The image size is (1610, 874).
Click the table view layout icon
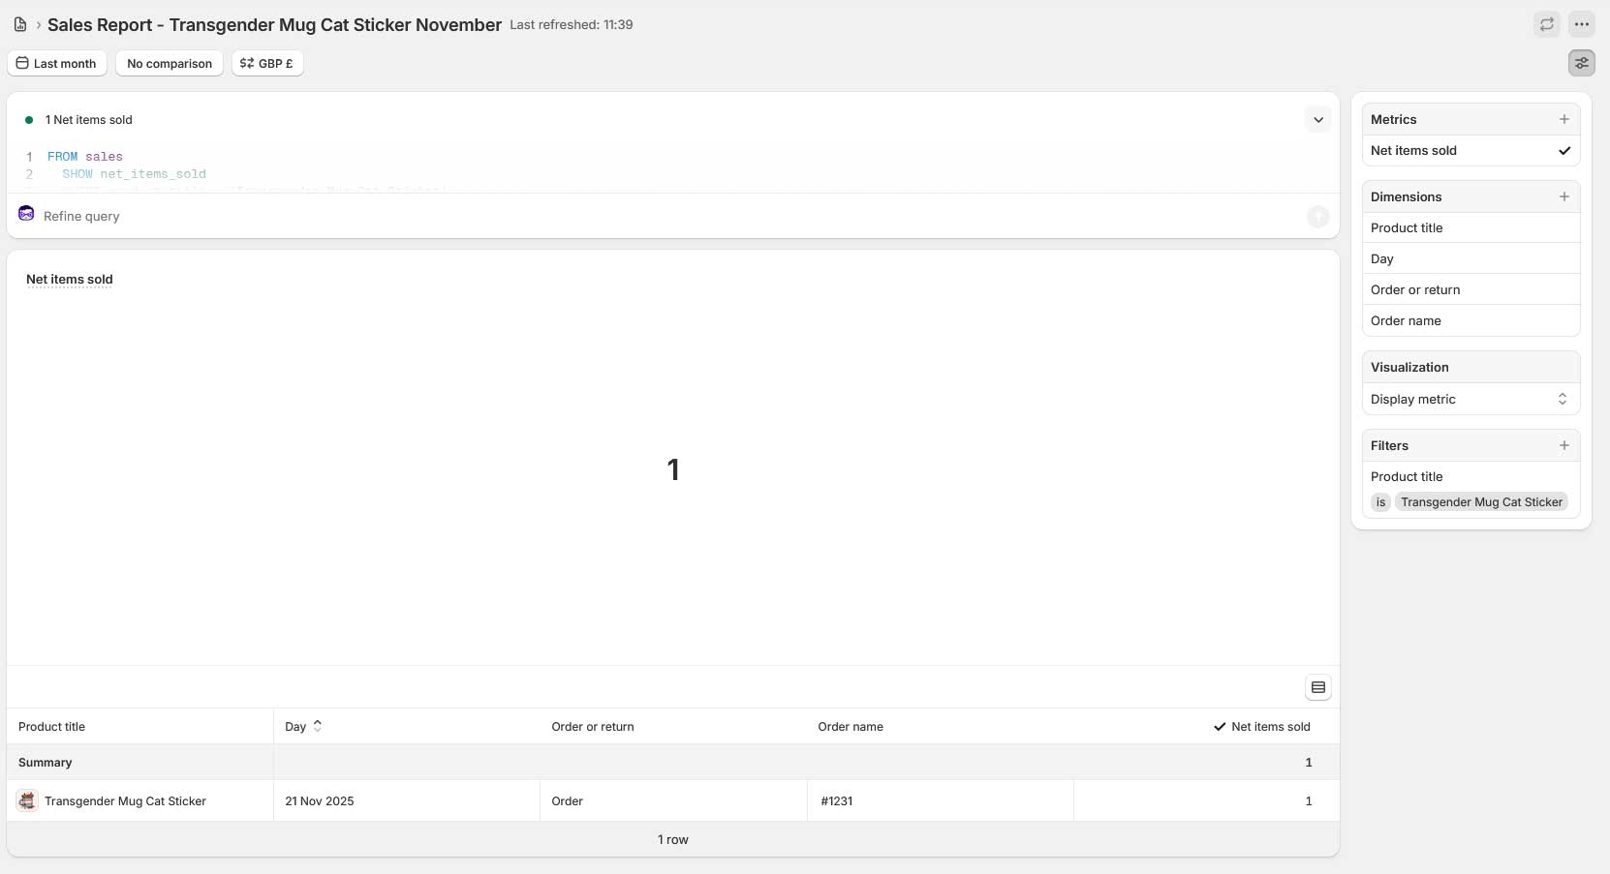1318,687
